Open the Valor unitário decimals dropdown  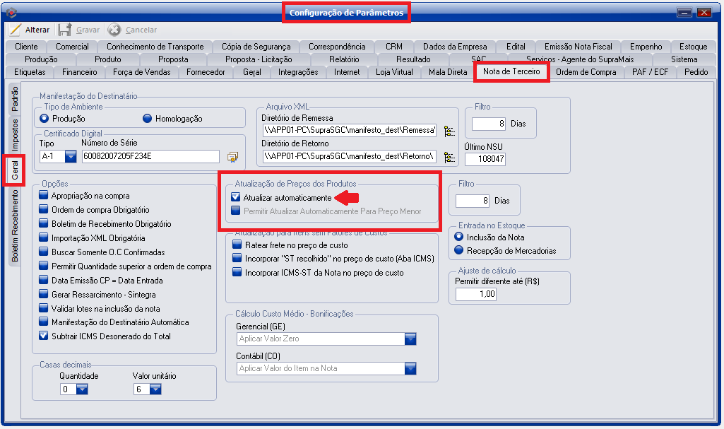(155, 389)
